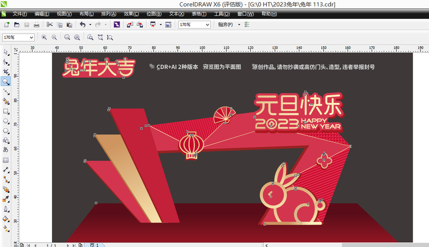
Task: Undo last action with the Undo arrow
Action: point(82,25)
